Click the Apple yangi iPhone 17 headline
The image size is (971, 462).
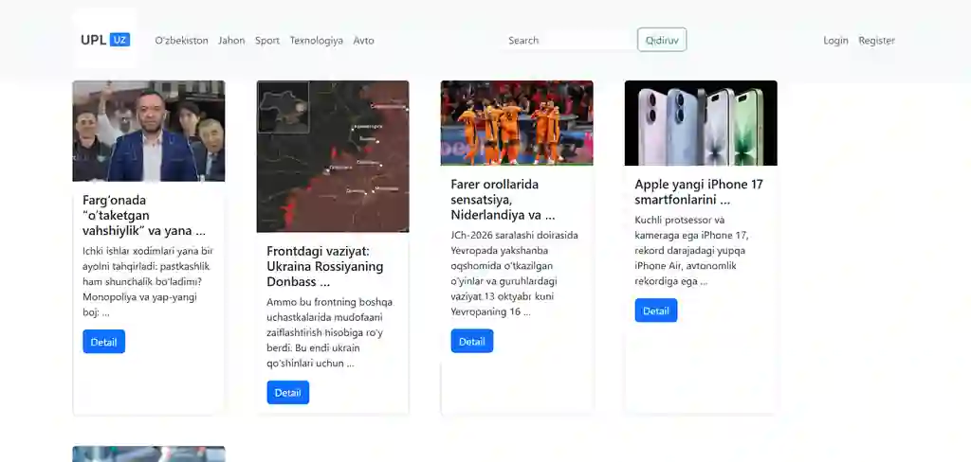[699, 192]
